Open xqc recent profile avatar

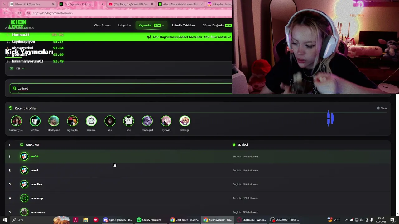click(128, 121)
